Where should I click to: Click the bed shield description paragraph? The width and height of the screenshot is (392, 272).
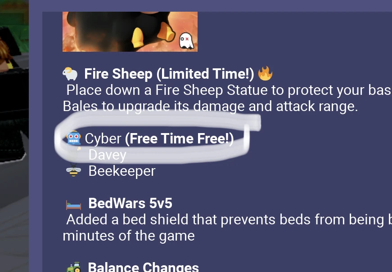[x=227, y=227]
